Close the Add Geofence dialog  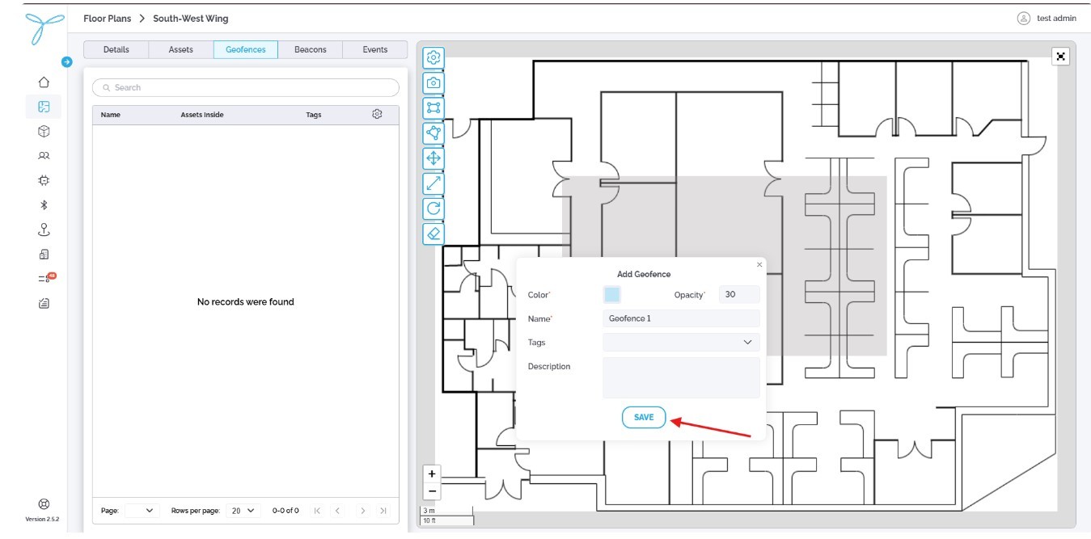click(x=759, y=264)
